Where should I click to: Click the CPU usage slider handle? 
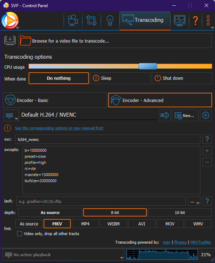tap(147, 66)
